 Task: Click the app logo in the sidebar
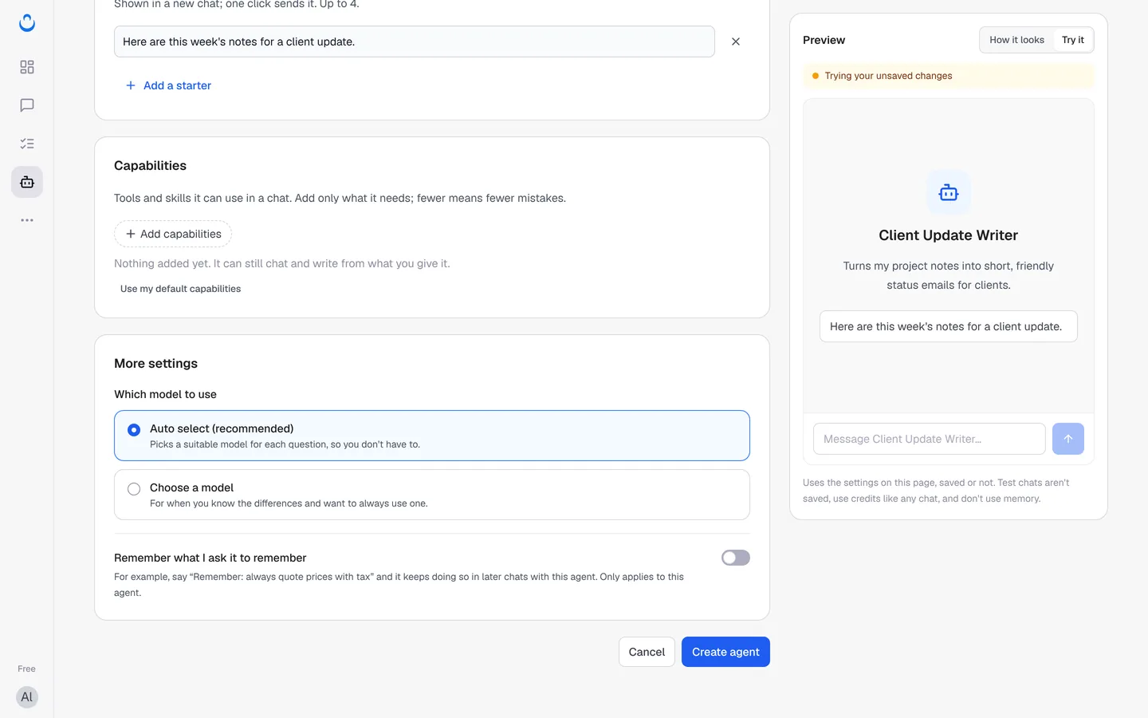point(27,23)
